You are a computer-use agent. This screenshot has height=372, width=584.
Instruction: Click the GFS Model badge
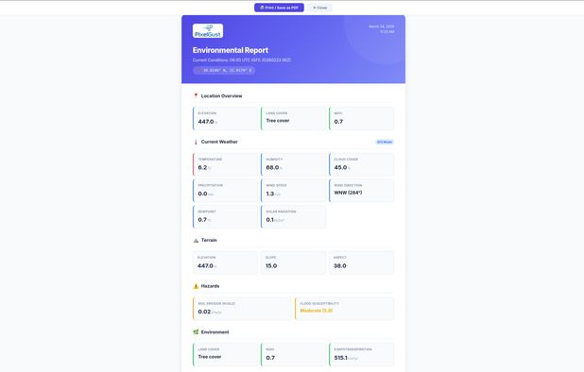click(385, 142)
